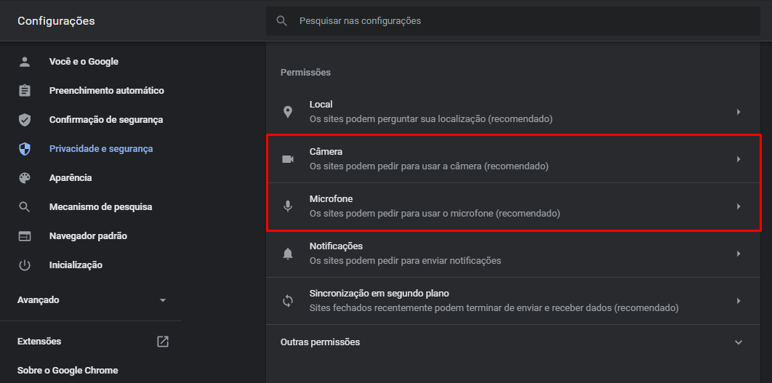772x383 pixels.
Task: Click the camera icon in Permissões
Action: click(x=288, y=159)
